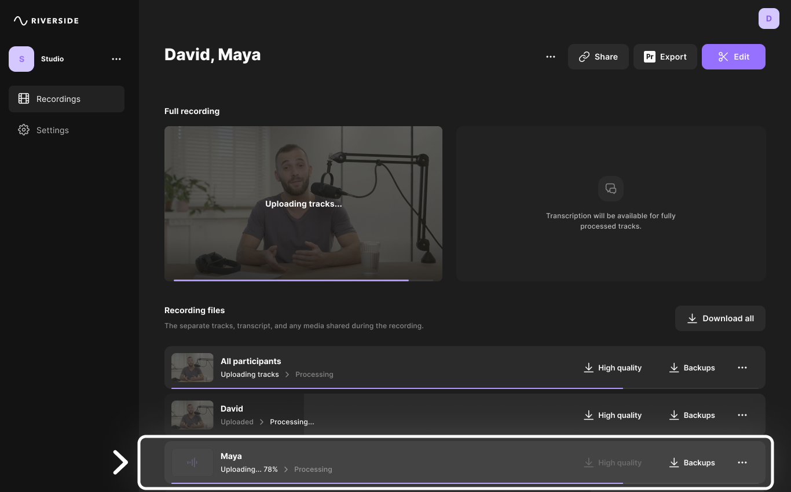Click the Riverside logo
The width and height of the screenshot is (791, 492).
pyautogui.click(x=46, y=21)
